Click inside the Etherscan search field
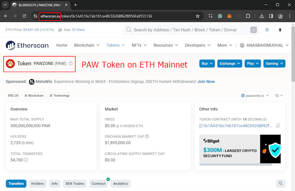This screenshot has height=191, width=295. click(x=191, y=30)
